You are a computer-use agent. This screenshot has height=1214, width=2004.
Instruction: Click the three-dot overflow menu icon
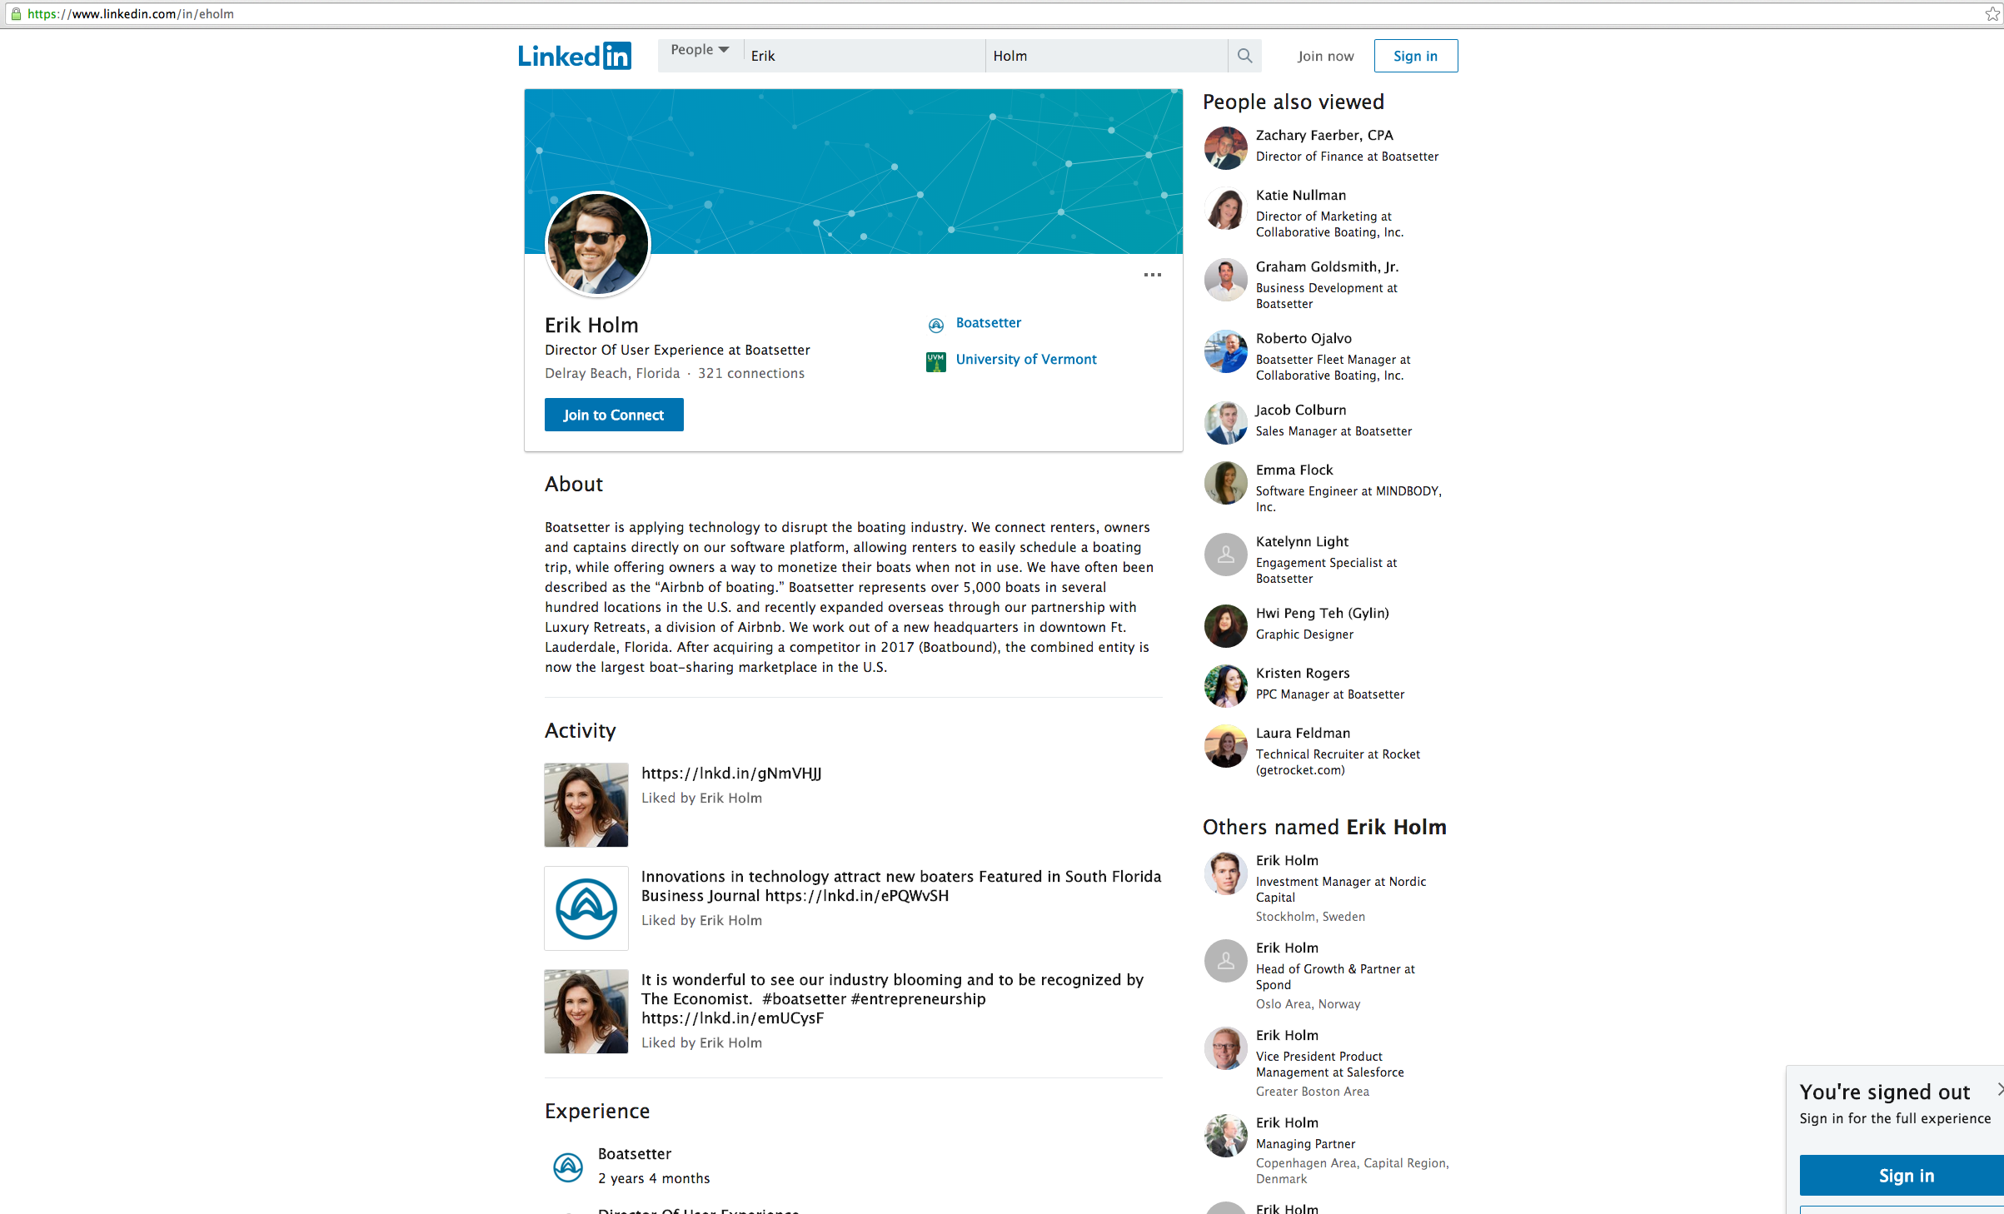1154,275
